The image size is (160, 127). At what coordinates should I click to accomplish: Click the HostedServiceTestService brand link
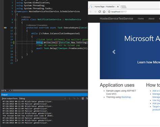[x=116, y=19]
